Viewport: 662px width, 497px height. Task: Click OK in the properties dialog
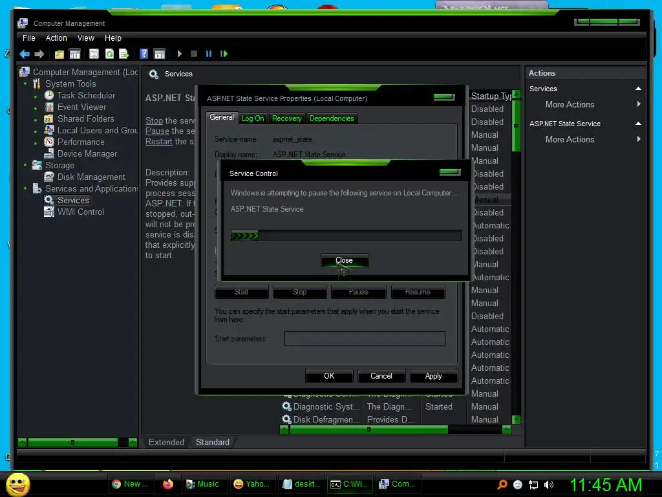tap(329, 376)
